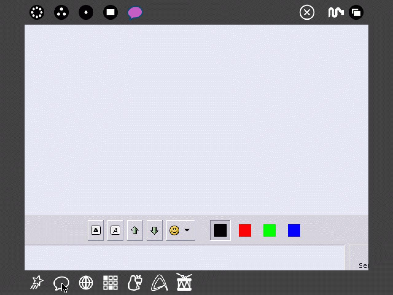This screenshot has height=295, width=393.
Task: Open the overlapping windows icon in top bar
Action: 356,12
